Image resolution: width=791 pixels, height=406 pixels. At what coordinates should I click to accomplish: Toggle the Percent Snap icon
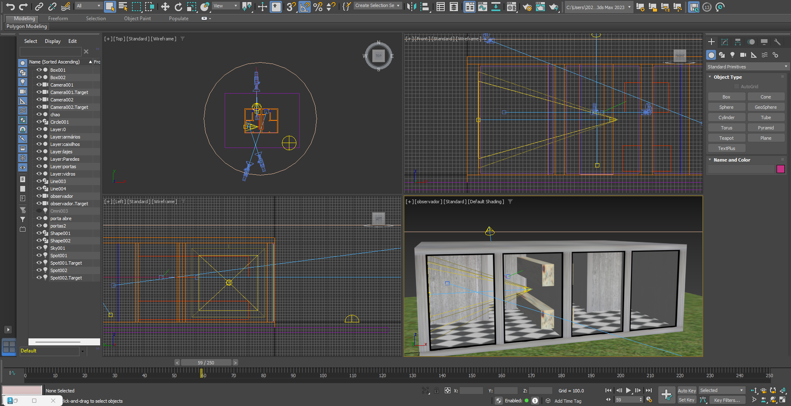[318, 7]
